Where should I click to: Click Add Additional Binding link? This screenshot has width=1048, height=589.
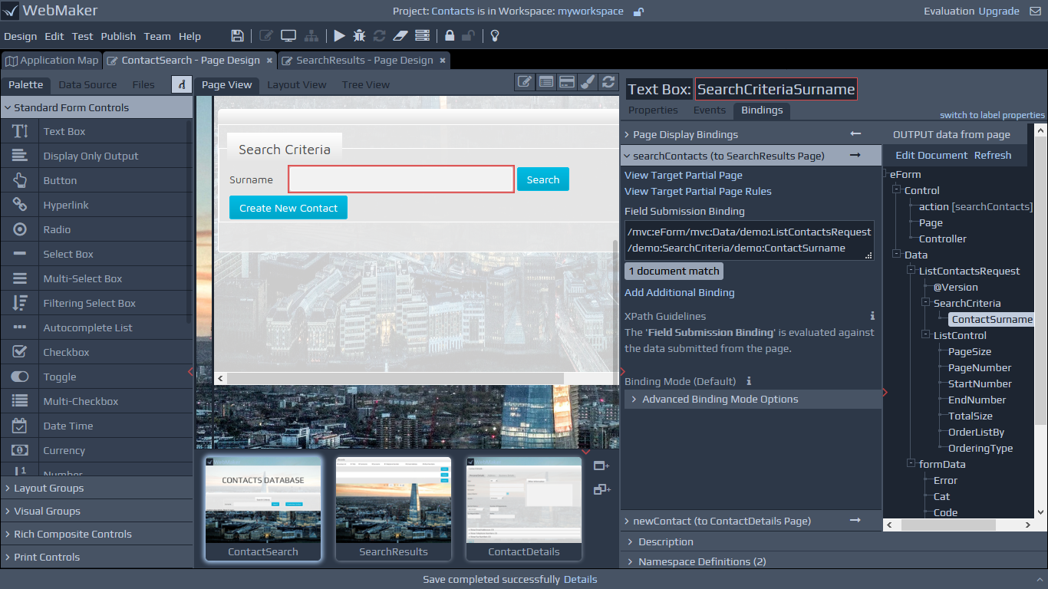680,292
